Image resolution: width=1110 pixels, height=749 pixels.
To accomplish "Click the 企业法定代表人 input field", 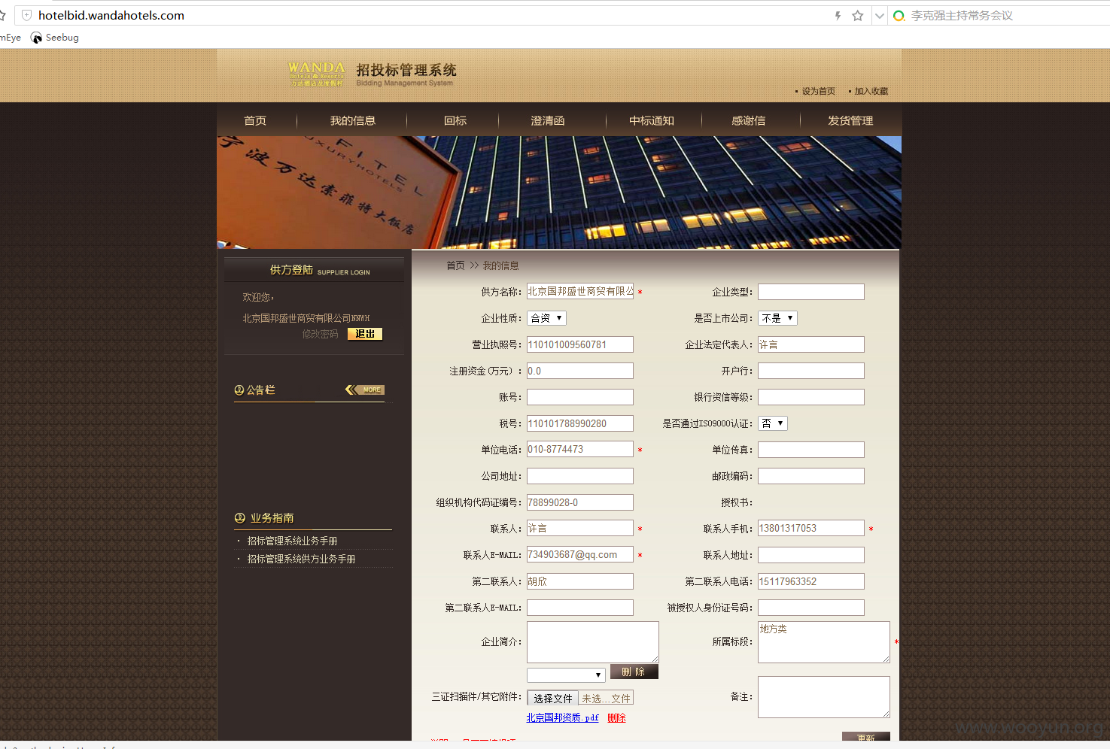I will click(x=811, y=344).
